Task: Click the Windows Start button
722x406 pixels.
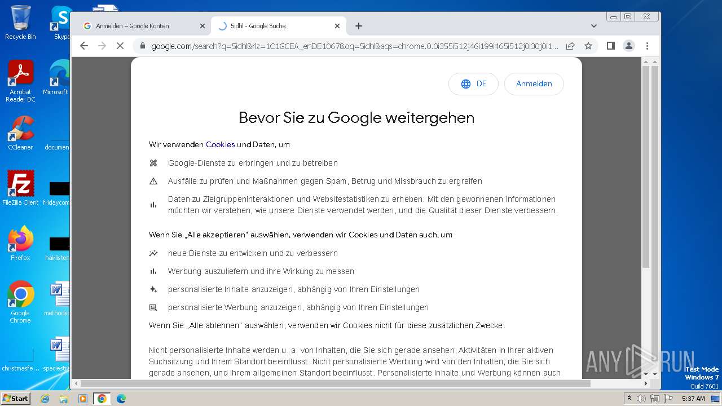Action: [16, 399]
